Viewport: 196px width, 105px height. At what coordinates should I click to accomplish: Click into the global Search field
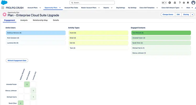pyautogui.click(x=92, y=3)
